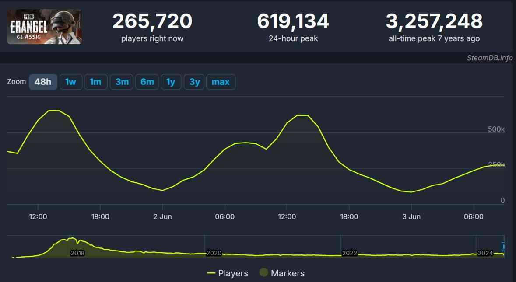
Task: Toggle the Players series in legend
Action: pos(228,273)
